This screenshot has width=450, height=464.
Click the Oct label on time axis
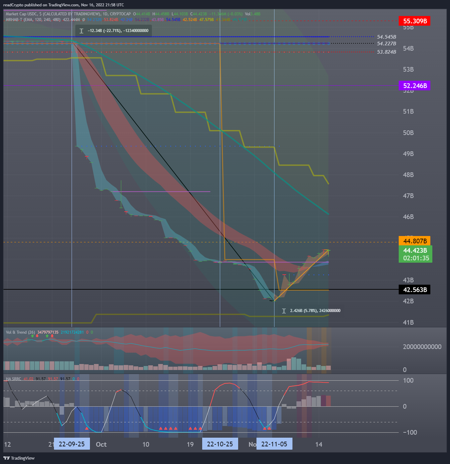101,444
